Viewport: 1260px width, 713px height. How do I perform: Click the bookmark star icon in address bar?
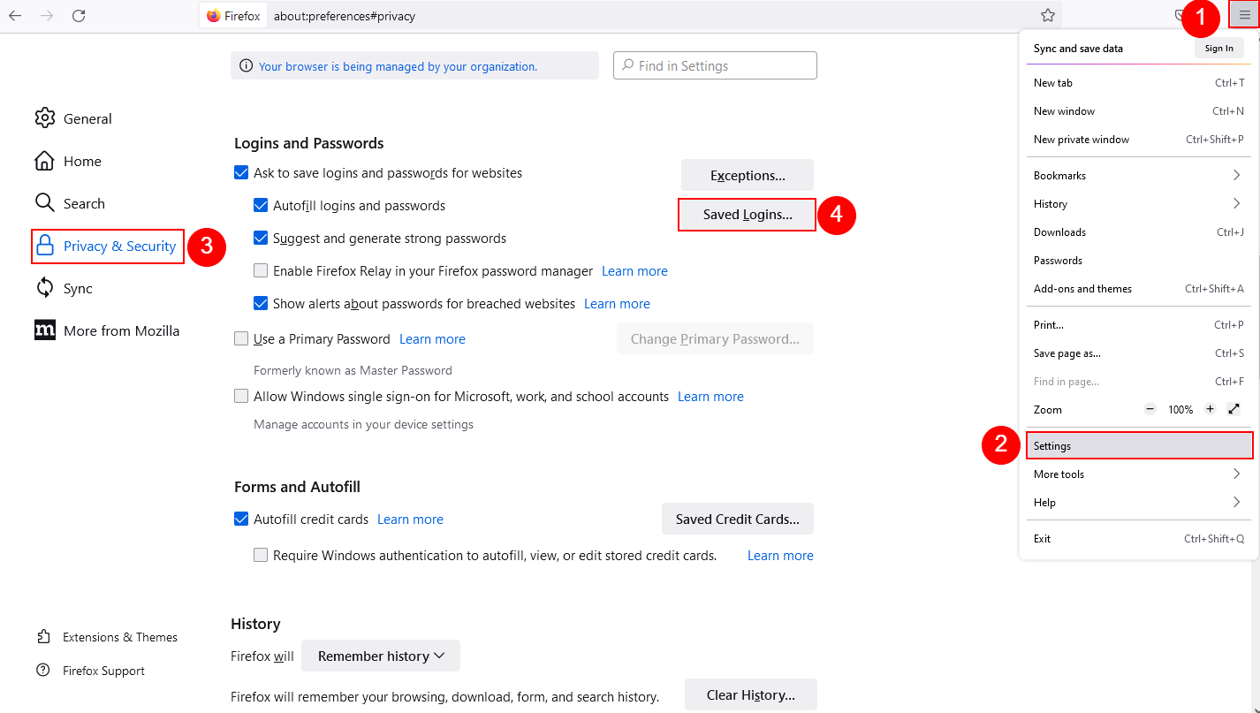(1047, 16)
